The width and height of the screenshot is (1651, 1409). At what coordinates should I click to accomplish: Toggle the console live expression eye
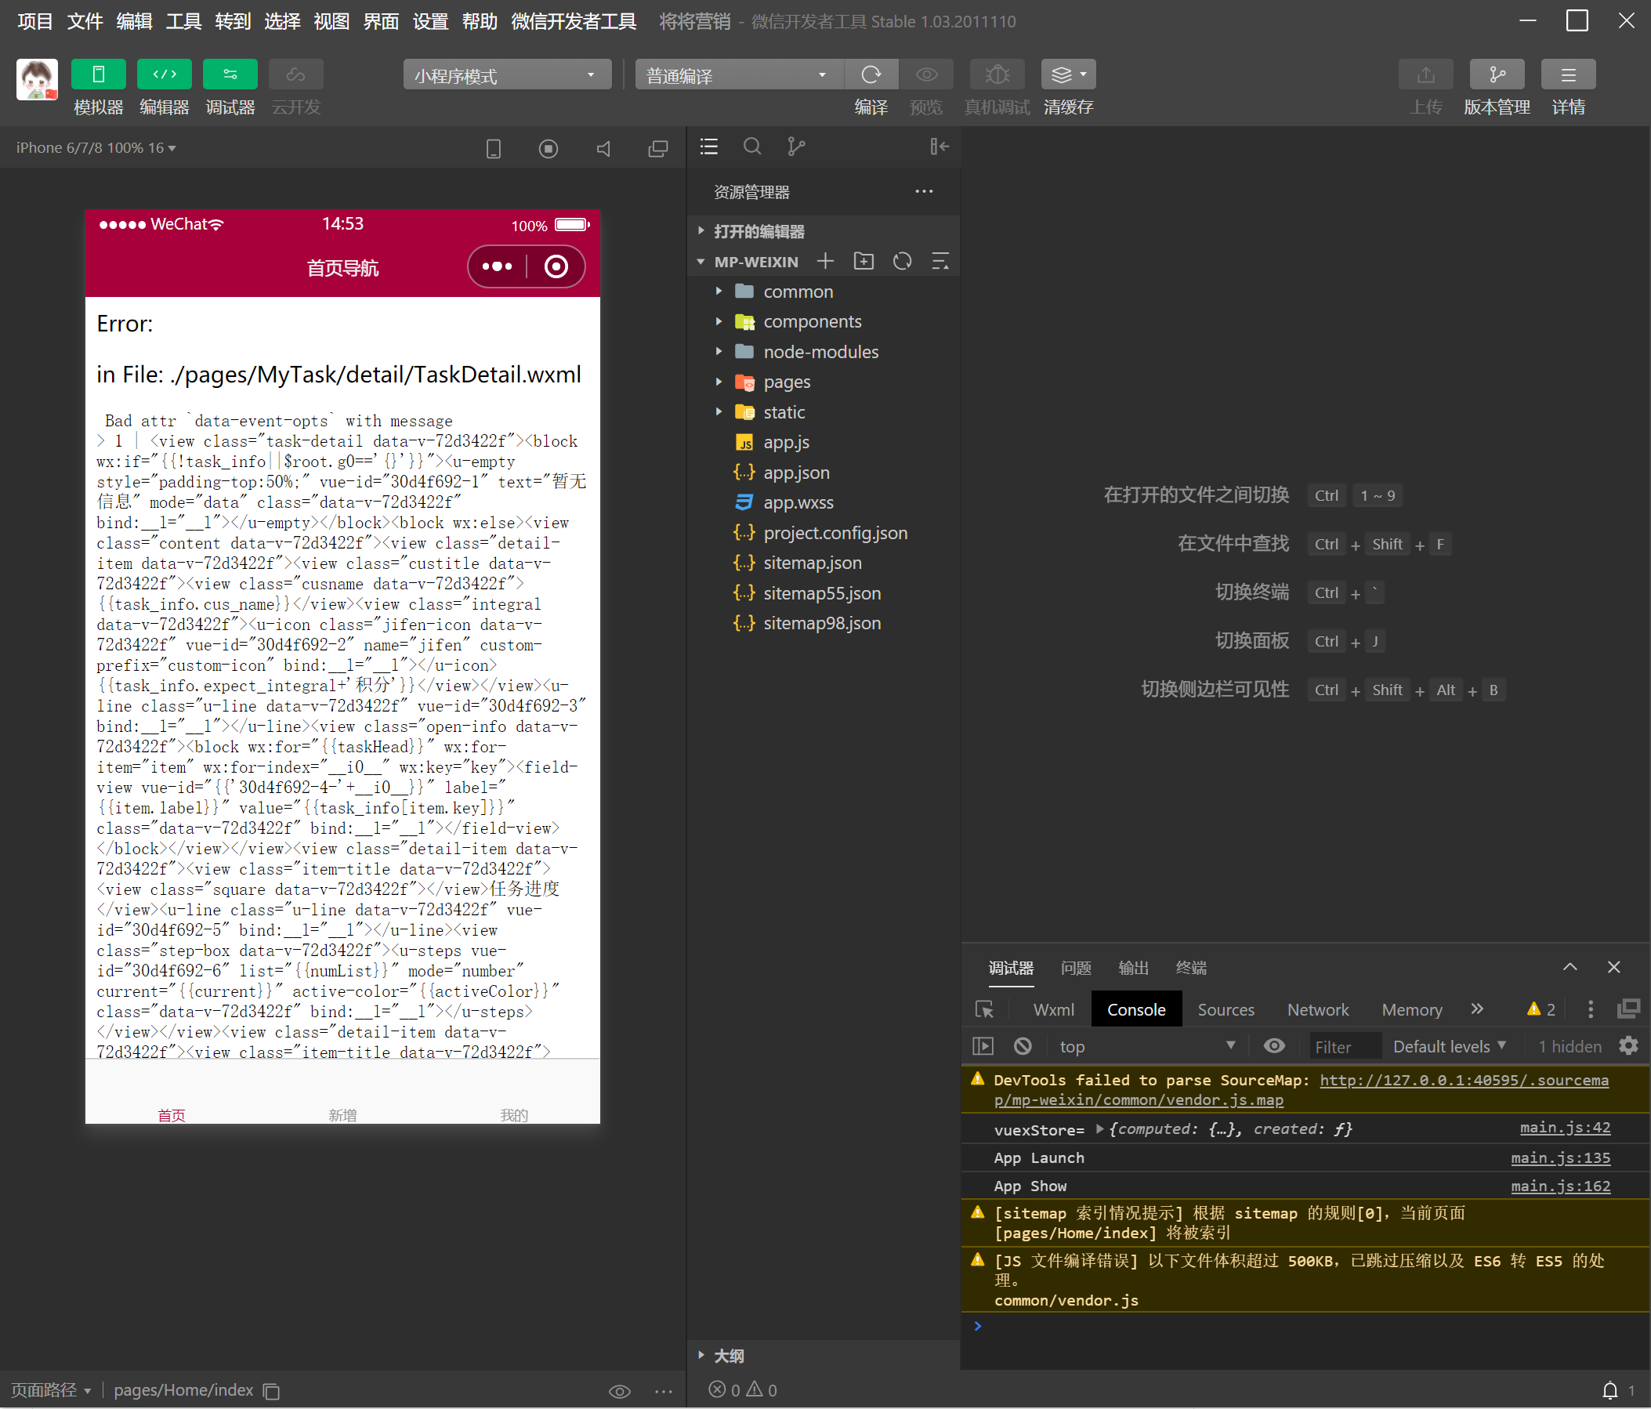point(1274,1046)
